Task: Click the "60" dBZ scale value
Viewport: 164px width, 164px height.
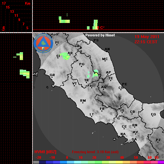Action: point(150,157)
